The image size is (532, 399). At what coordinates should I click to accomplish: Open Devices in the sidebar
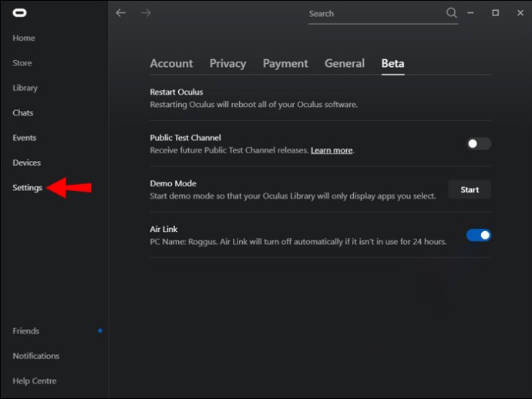tap(26, 163)
